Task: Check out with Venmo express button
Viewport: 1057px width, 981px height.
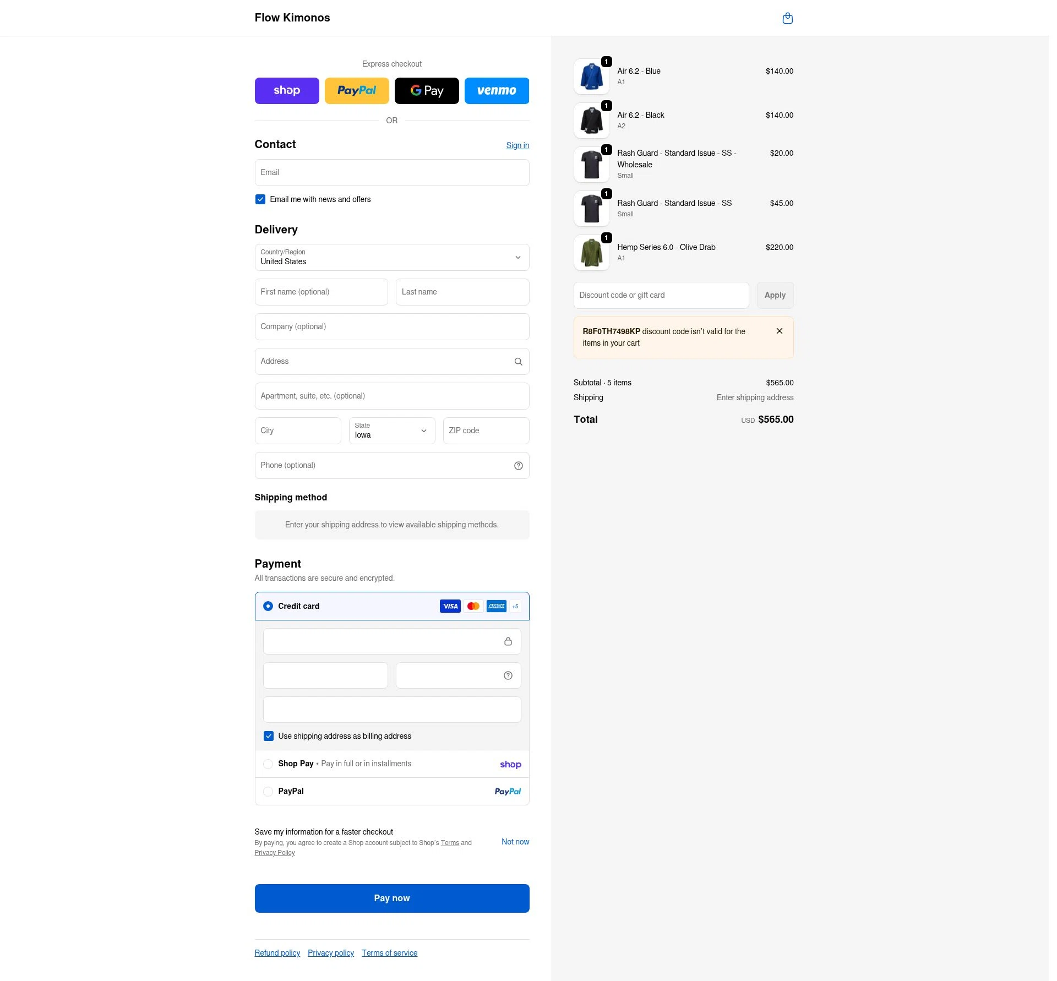Action: (x=497, y=91)
